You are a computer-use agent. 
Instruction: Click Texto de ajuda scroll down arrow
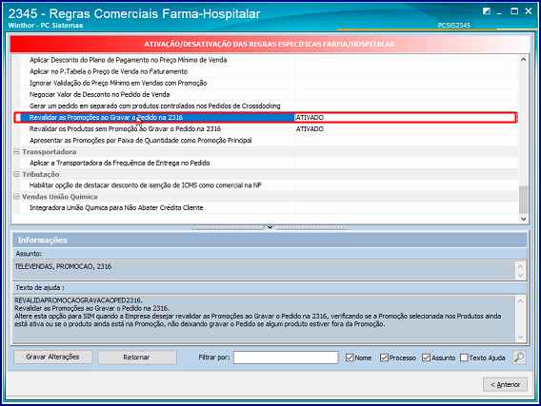click(x=520, y=338)
